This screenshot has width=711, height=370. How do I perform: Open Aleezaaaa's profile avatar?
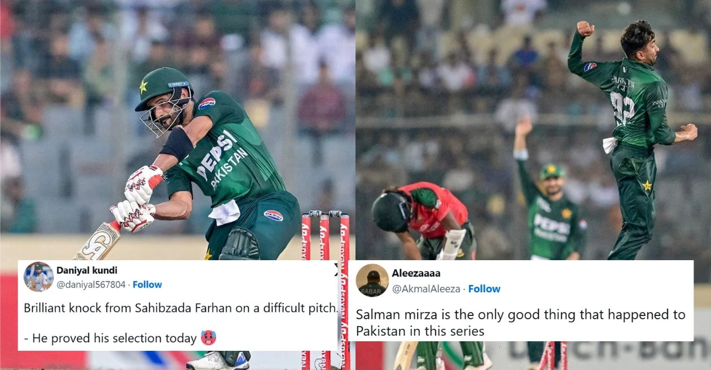[x=372, y=280]
